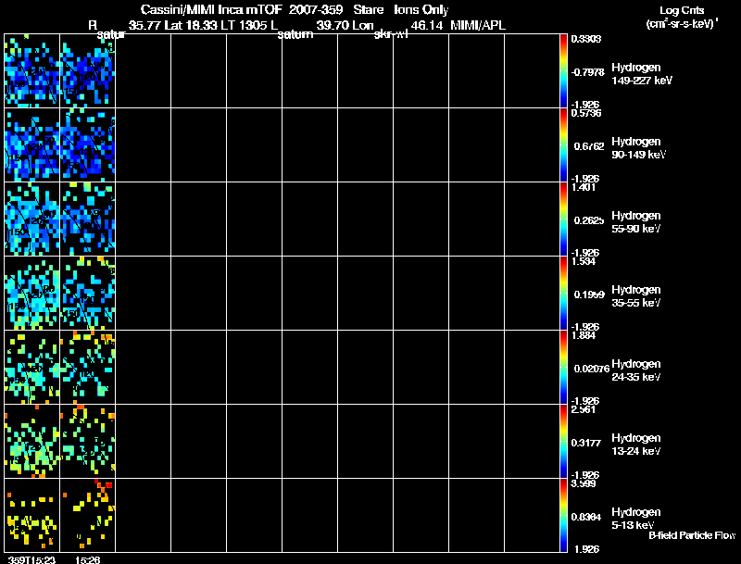Screen dimensions: 741x564
Task: Click the 'Cassini/MIMI Inca mTOF 2007-359' title
Action: (x=242, y=10)
